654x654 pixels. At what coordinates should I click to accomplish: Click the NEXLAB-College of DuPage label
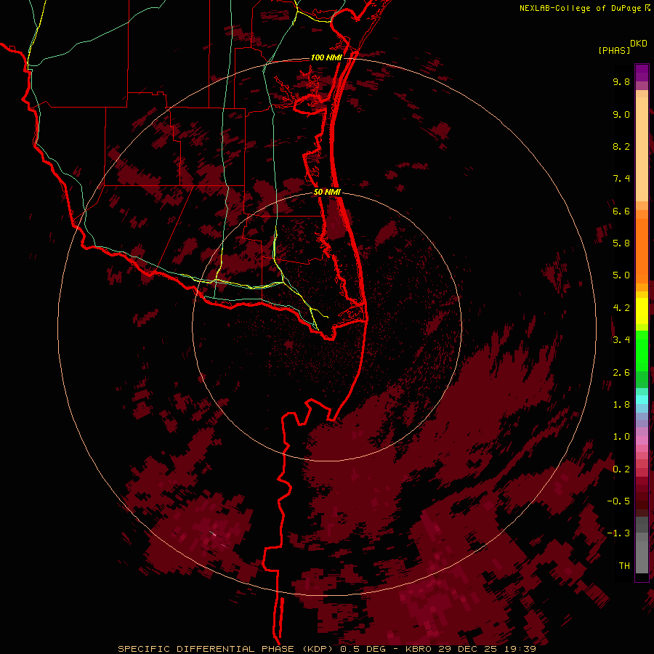584,8
